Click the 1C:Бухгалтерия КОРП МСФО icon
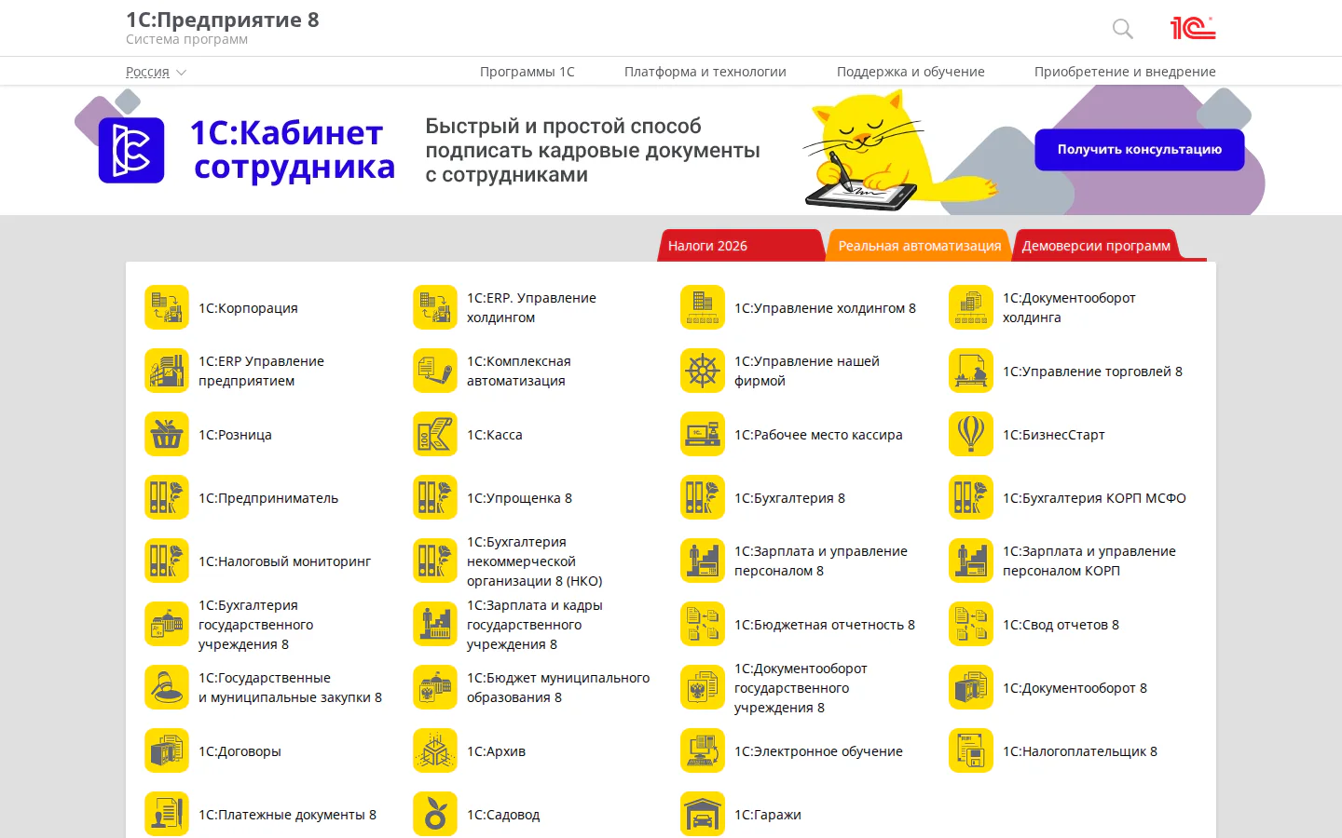Viewport: 1342px width, 838px height. click(x=971, y=497)
